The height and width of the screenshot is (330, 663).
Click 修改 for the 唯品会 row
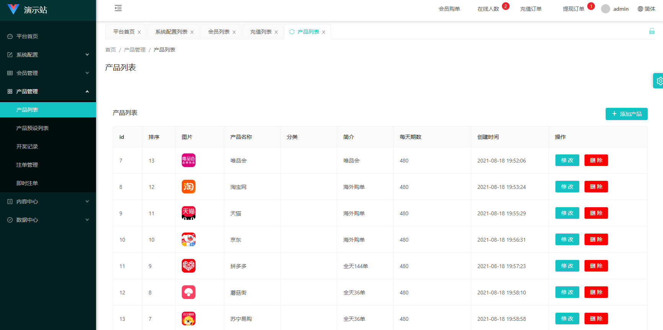pos(567,160)
